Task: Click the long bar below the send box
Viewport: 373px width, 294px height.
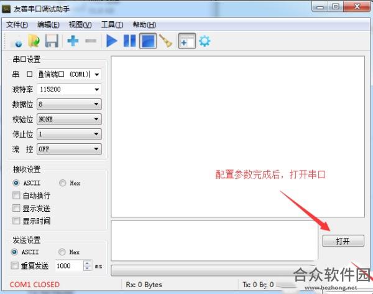Action: [213, 270]
